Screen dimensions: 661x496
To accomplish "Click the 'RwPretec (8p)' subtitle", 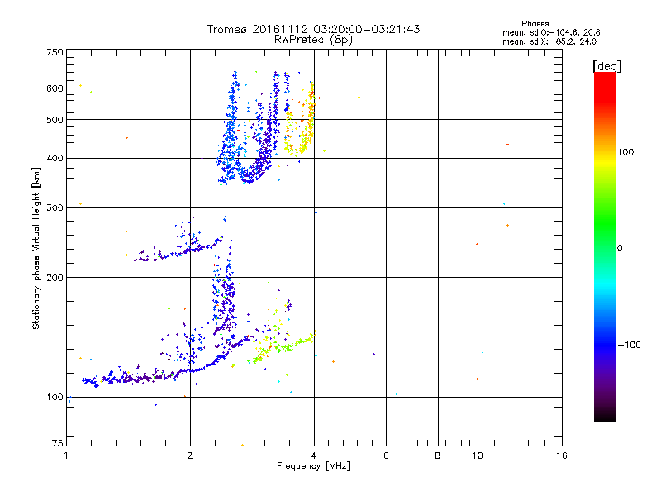I will [313, 40].
